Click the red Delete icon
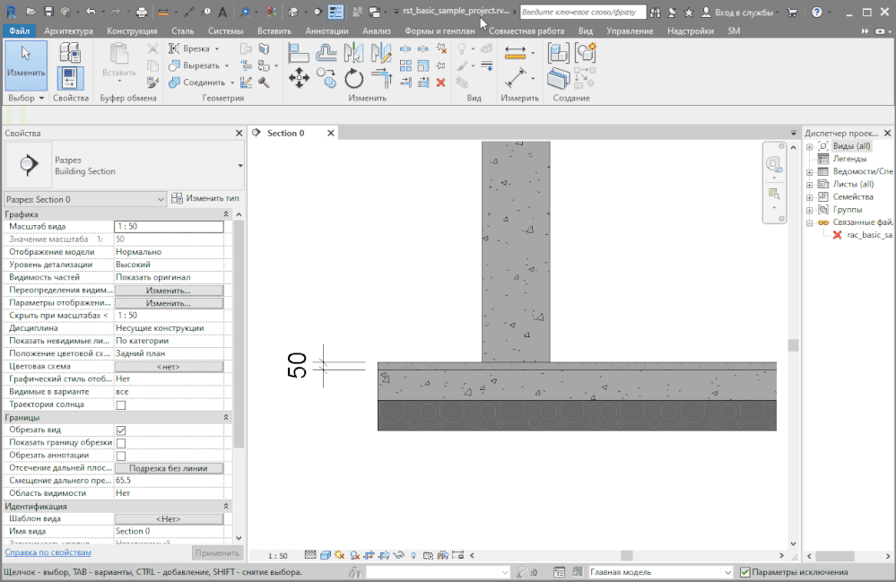Viewport: 896px width, 582px height. pyautogui.click(x=440, y=83)
